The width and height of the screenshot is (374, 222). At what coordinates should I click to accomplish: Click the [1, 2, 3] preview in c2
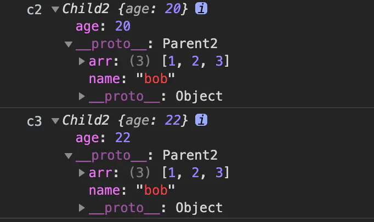click(196, 62)
